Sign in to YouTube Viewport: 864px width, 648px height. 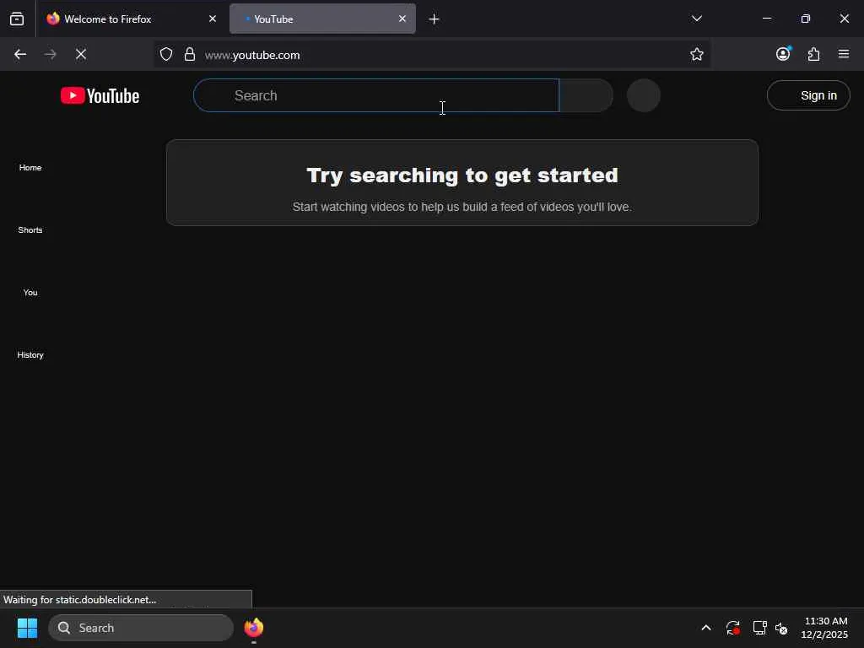(808, 95)
